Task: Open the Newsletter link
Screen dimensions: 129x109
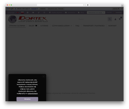Action: click(70, 13)
